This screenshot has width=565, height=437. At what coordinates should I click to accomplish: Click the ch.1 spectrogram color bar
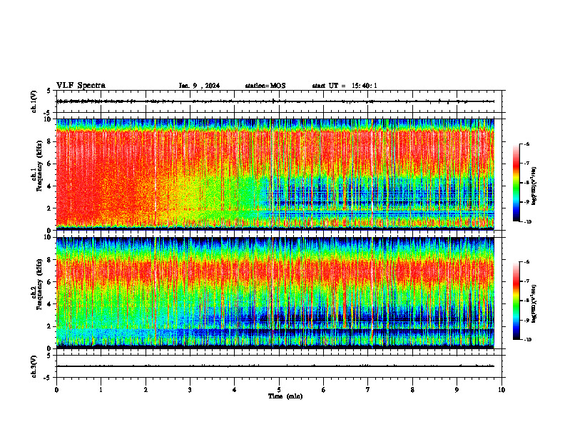pyautogui.click(x=516, y=183)
